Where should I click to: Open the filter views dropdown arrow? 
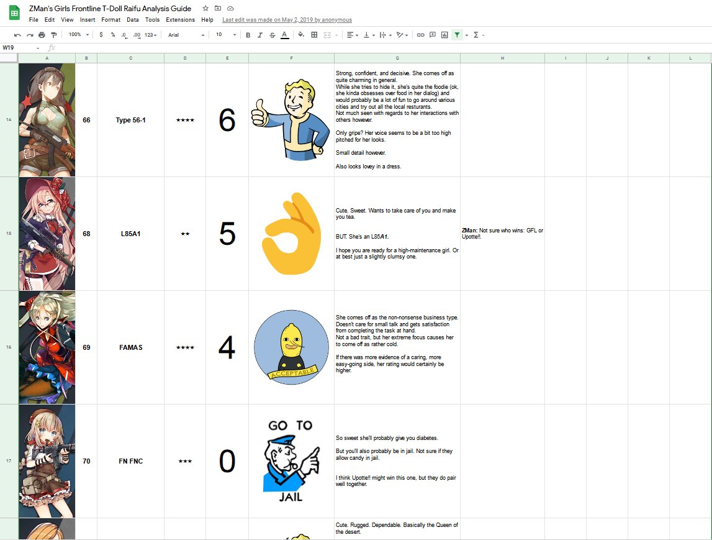click(x=466, y=35)
